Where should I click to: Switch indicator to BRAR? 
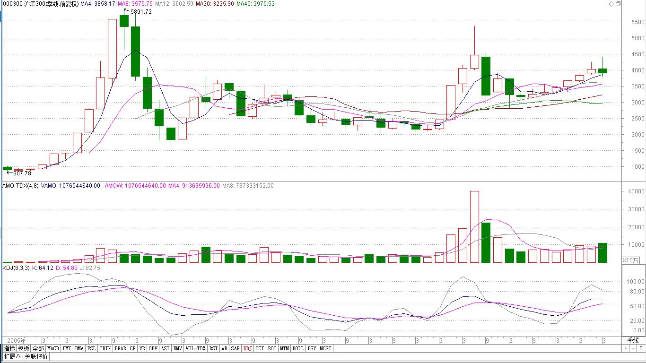tap(121, 348)
